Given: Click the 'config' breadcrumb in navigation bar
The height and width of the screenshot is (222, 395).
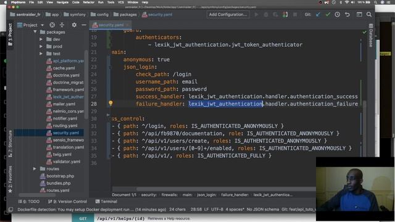Looking at the screenshot, I should [x=100, y=15].
